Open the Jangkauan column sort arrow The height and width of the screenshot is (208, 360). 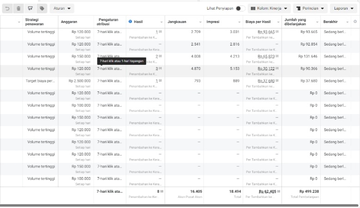click(200, 22)
